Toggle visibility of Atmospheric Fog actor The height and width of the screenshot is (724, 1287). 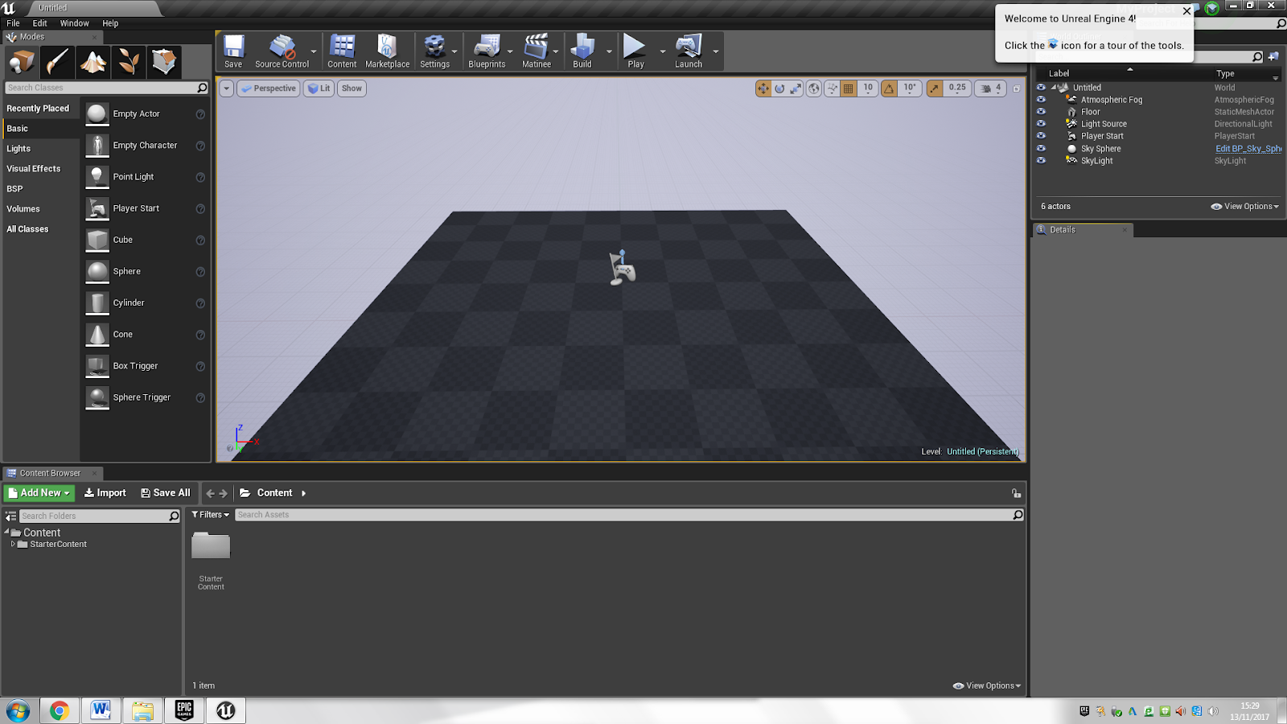pyautogui.click(x=1041, y=100)
